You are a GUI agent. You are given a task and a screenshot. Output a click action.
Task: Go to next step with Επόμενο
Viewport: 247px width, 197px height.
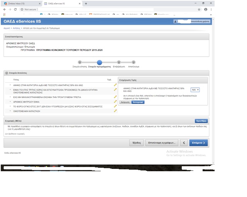(x=199, y=143)
